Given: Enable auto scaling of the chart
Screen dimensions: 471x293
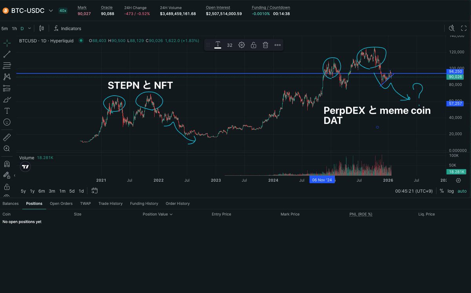Looking at the screenshot, I should [x=462, y=191].
